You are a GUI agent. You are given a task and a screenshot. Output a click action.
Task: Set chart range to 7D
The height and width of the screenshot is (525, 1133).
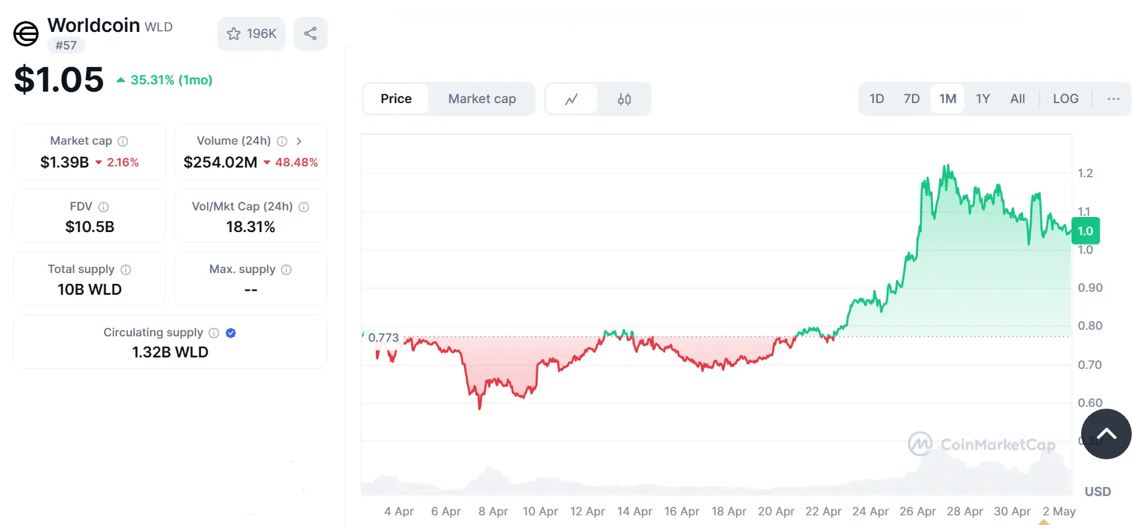pos(912,99)
